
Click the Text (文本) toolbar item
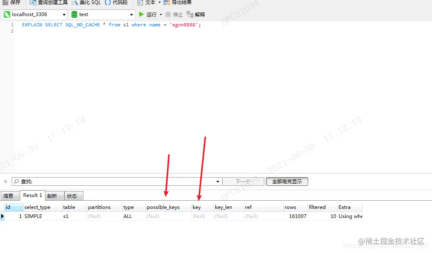coord(146,2)
